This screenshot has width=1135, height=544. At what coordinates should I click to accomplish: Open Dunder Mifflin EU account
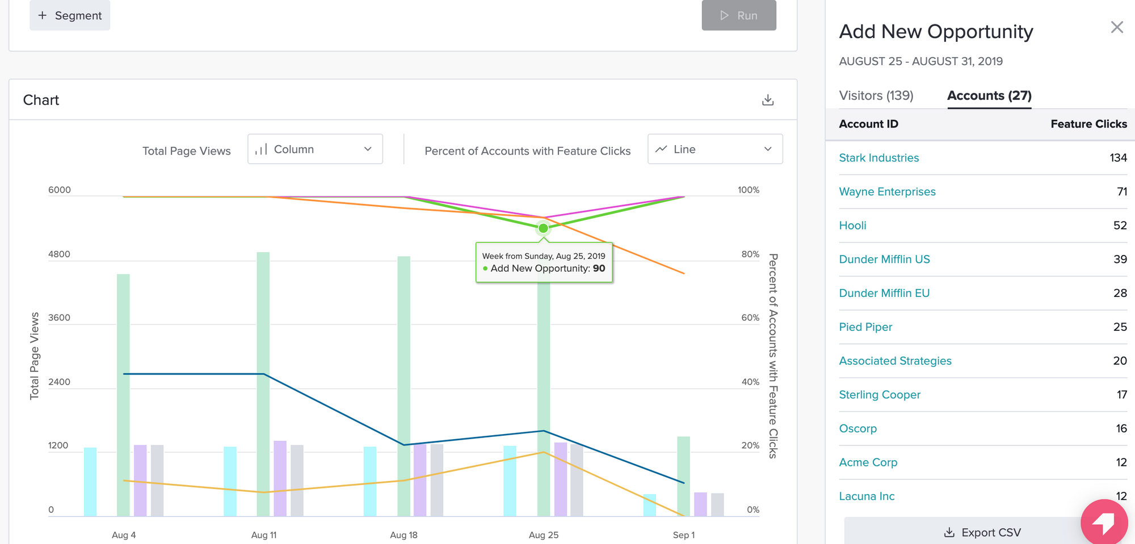click(x=884, y=293)
